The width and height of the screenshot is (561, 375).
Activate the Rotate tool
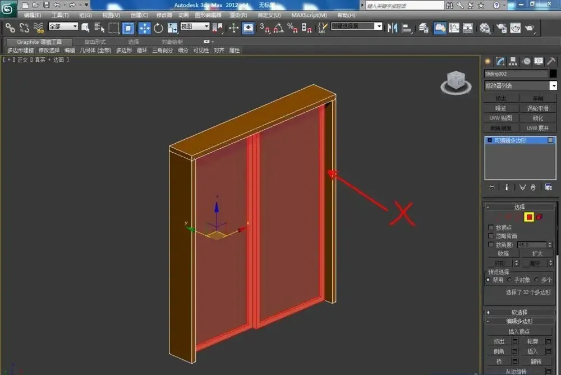click(x=158, y=28)
